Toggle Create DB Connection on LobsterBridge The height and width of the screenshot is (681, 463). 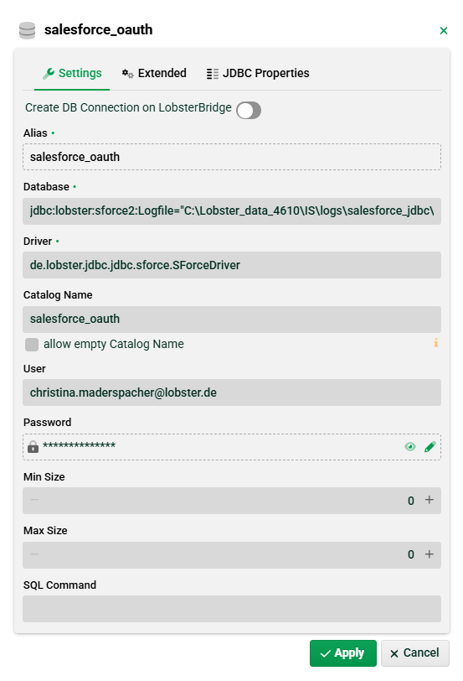249,111
